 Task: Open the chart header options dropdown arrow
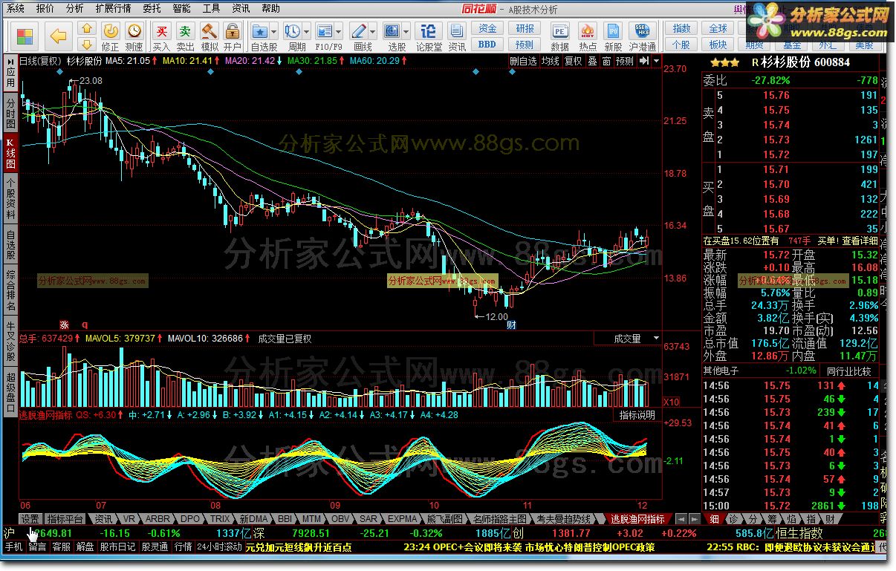[x=656, y=61]
